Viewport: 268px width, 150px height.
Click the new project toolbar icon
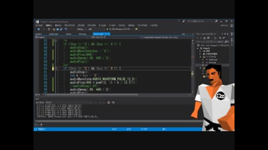coord(49,29)
